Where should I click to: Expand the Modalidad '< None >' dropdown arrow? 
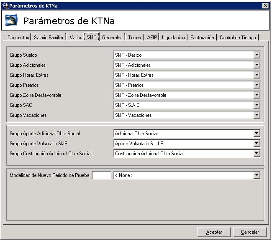(x=257, y=175)
